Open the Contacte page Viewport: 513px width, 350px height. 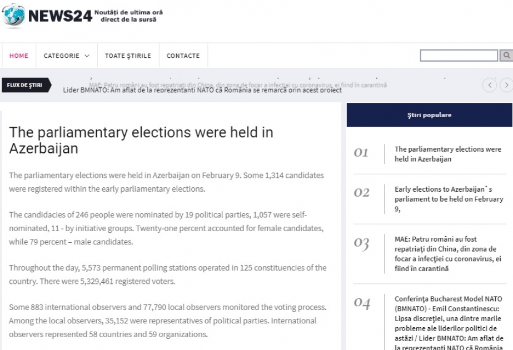(183, 56)
